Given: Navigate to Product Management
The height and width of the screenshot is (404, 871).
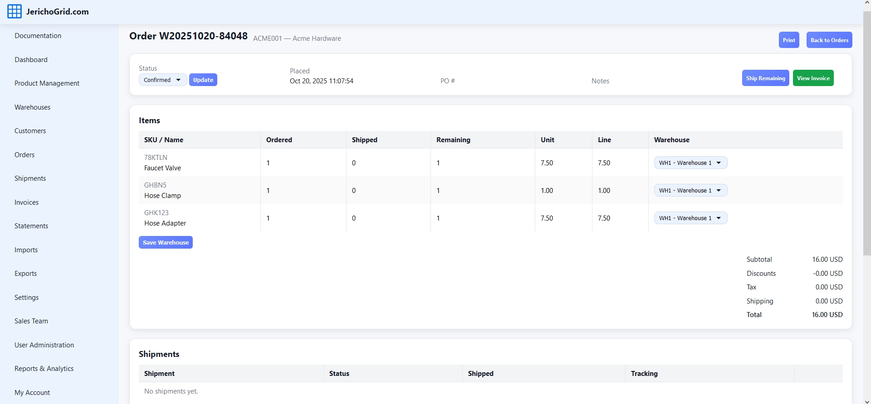Looking at the screenshot, I should point(47,83).
